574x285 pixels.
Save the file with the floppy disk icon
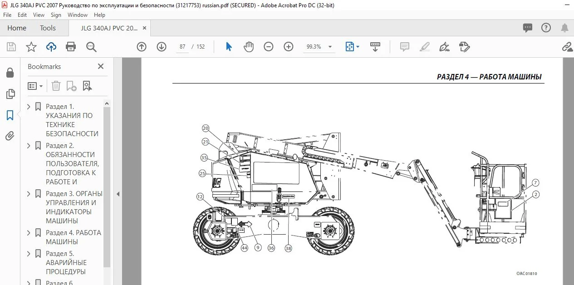(11, 47)
